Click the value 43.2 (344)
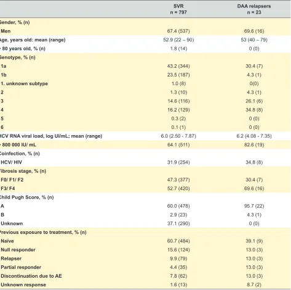291x290 pixels. tap(178, 66)
